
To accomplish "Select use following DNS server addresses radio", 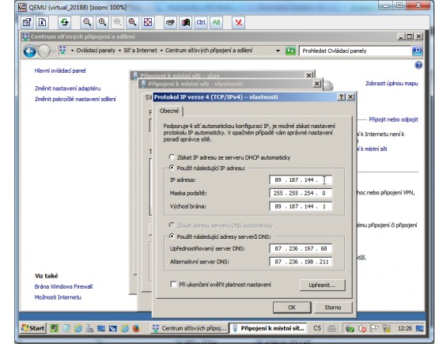I will tap(172, 236).
